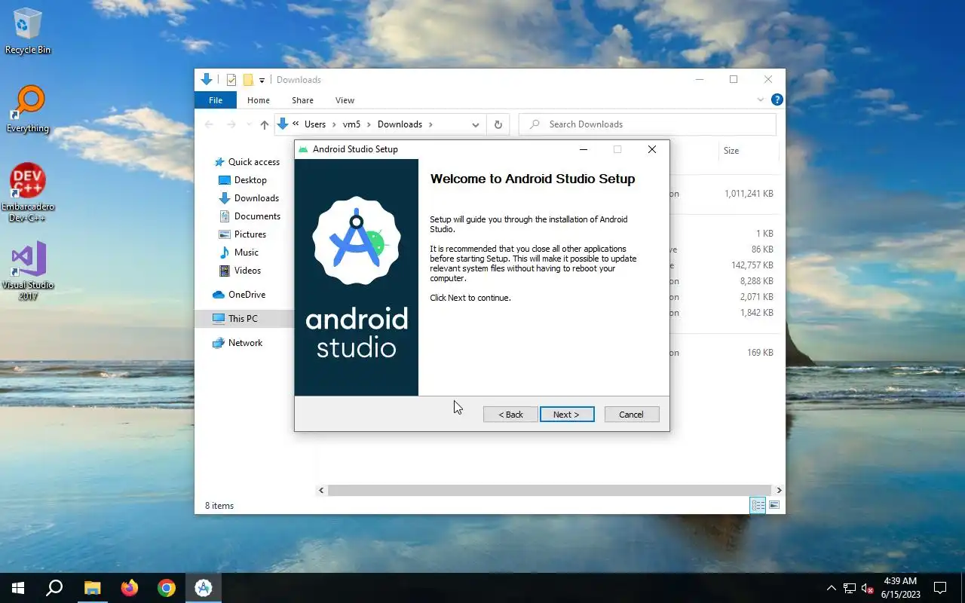Open the recent locations dropdown arrow

point(247,124)
